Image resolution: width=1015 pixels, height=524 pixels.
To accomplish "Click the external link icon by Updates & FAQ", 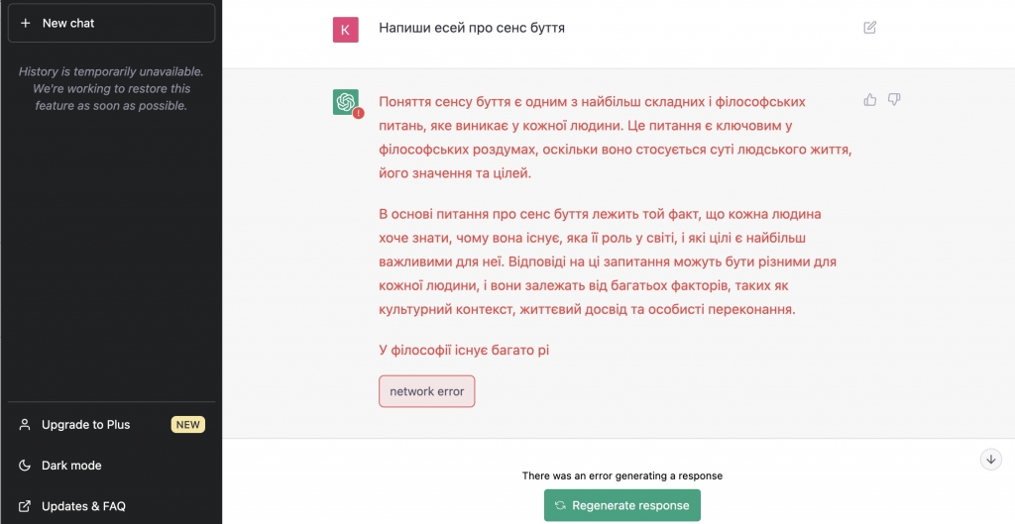I will [25, 506].
